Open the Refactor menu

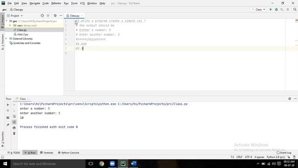click(56, 3)
